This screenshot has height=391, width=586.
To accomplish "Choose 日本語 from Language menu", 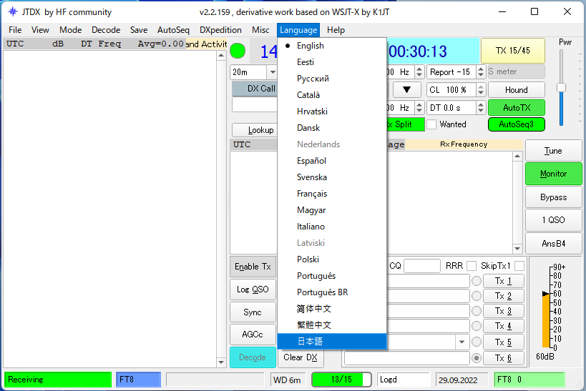I will click(332, 342).
